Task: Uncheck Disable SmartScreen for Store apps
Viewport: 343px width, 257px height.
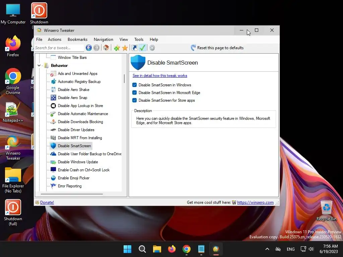Action: [x=135, y=100]
